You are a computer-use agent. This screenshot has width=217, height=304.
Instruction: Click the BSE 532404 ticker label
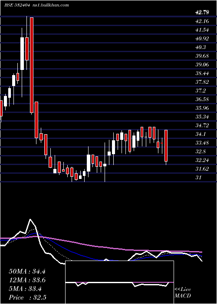[17, 5]
